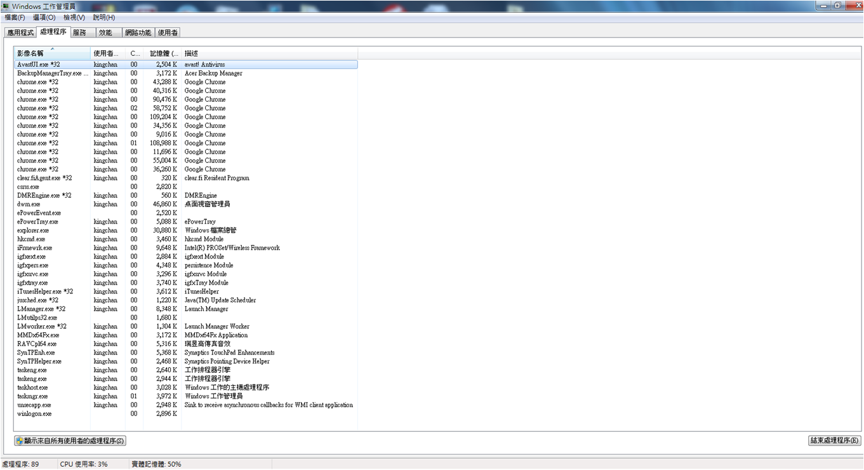
Task: Select the clear.fiAgent.exe *32 process
Action: 186,178
